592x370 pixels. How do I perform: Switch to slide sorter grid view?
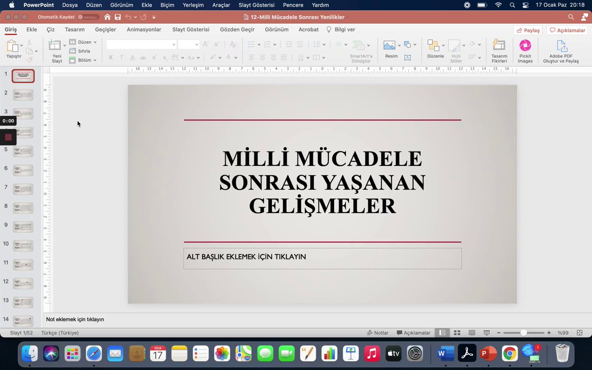tap(457, 332)
